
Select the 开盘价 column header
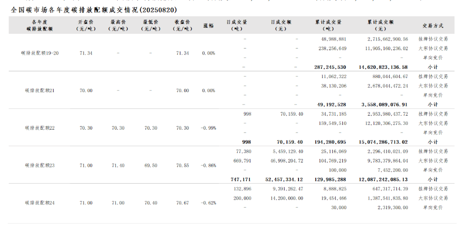point(86,26)
